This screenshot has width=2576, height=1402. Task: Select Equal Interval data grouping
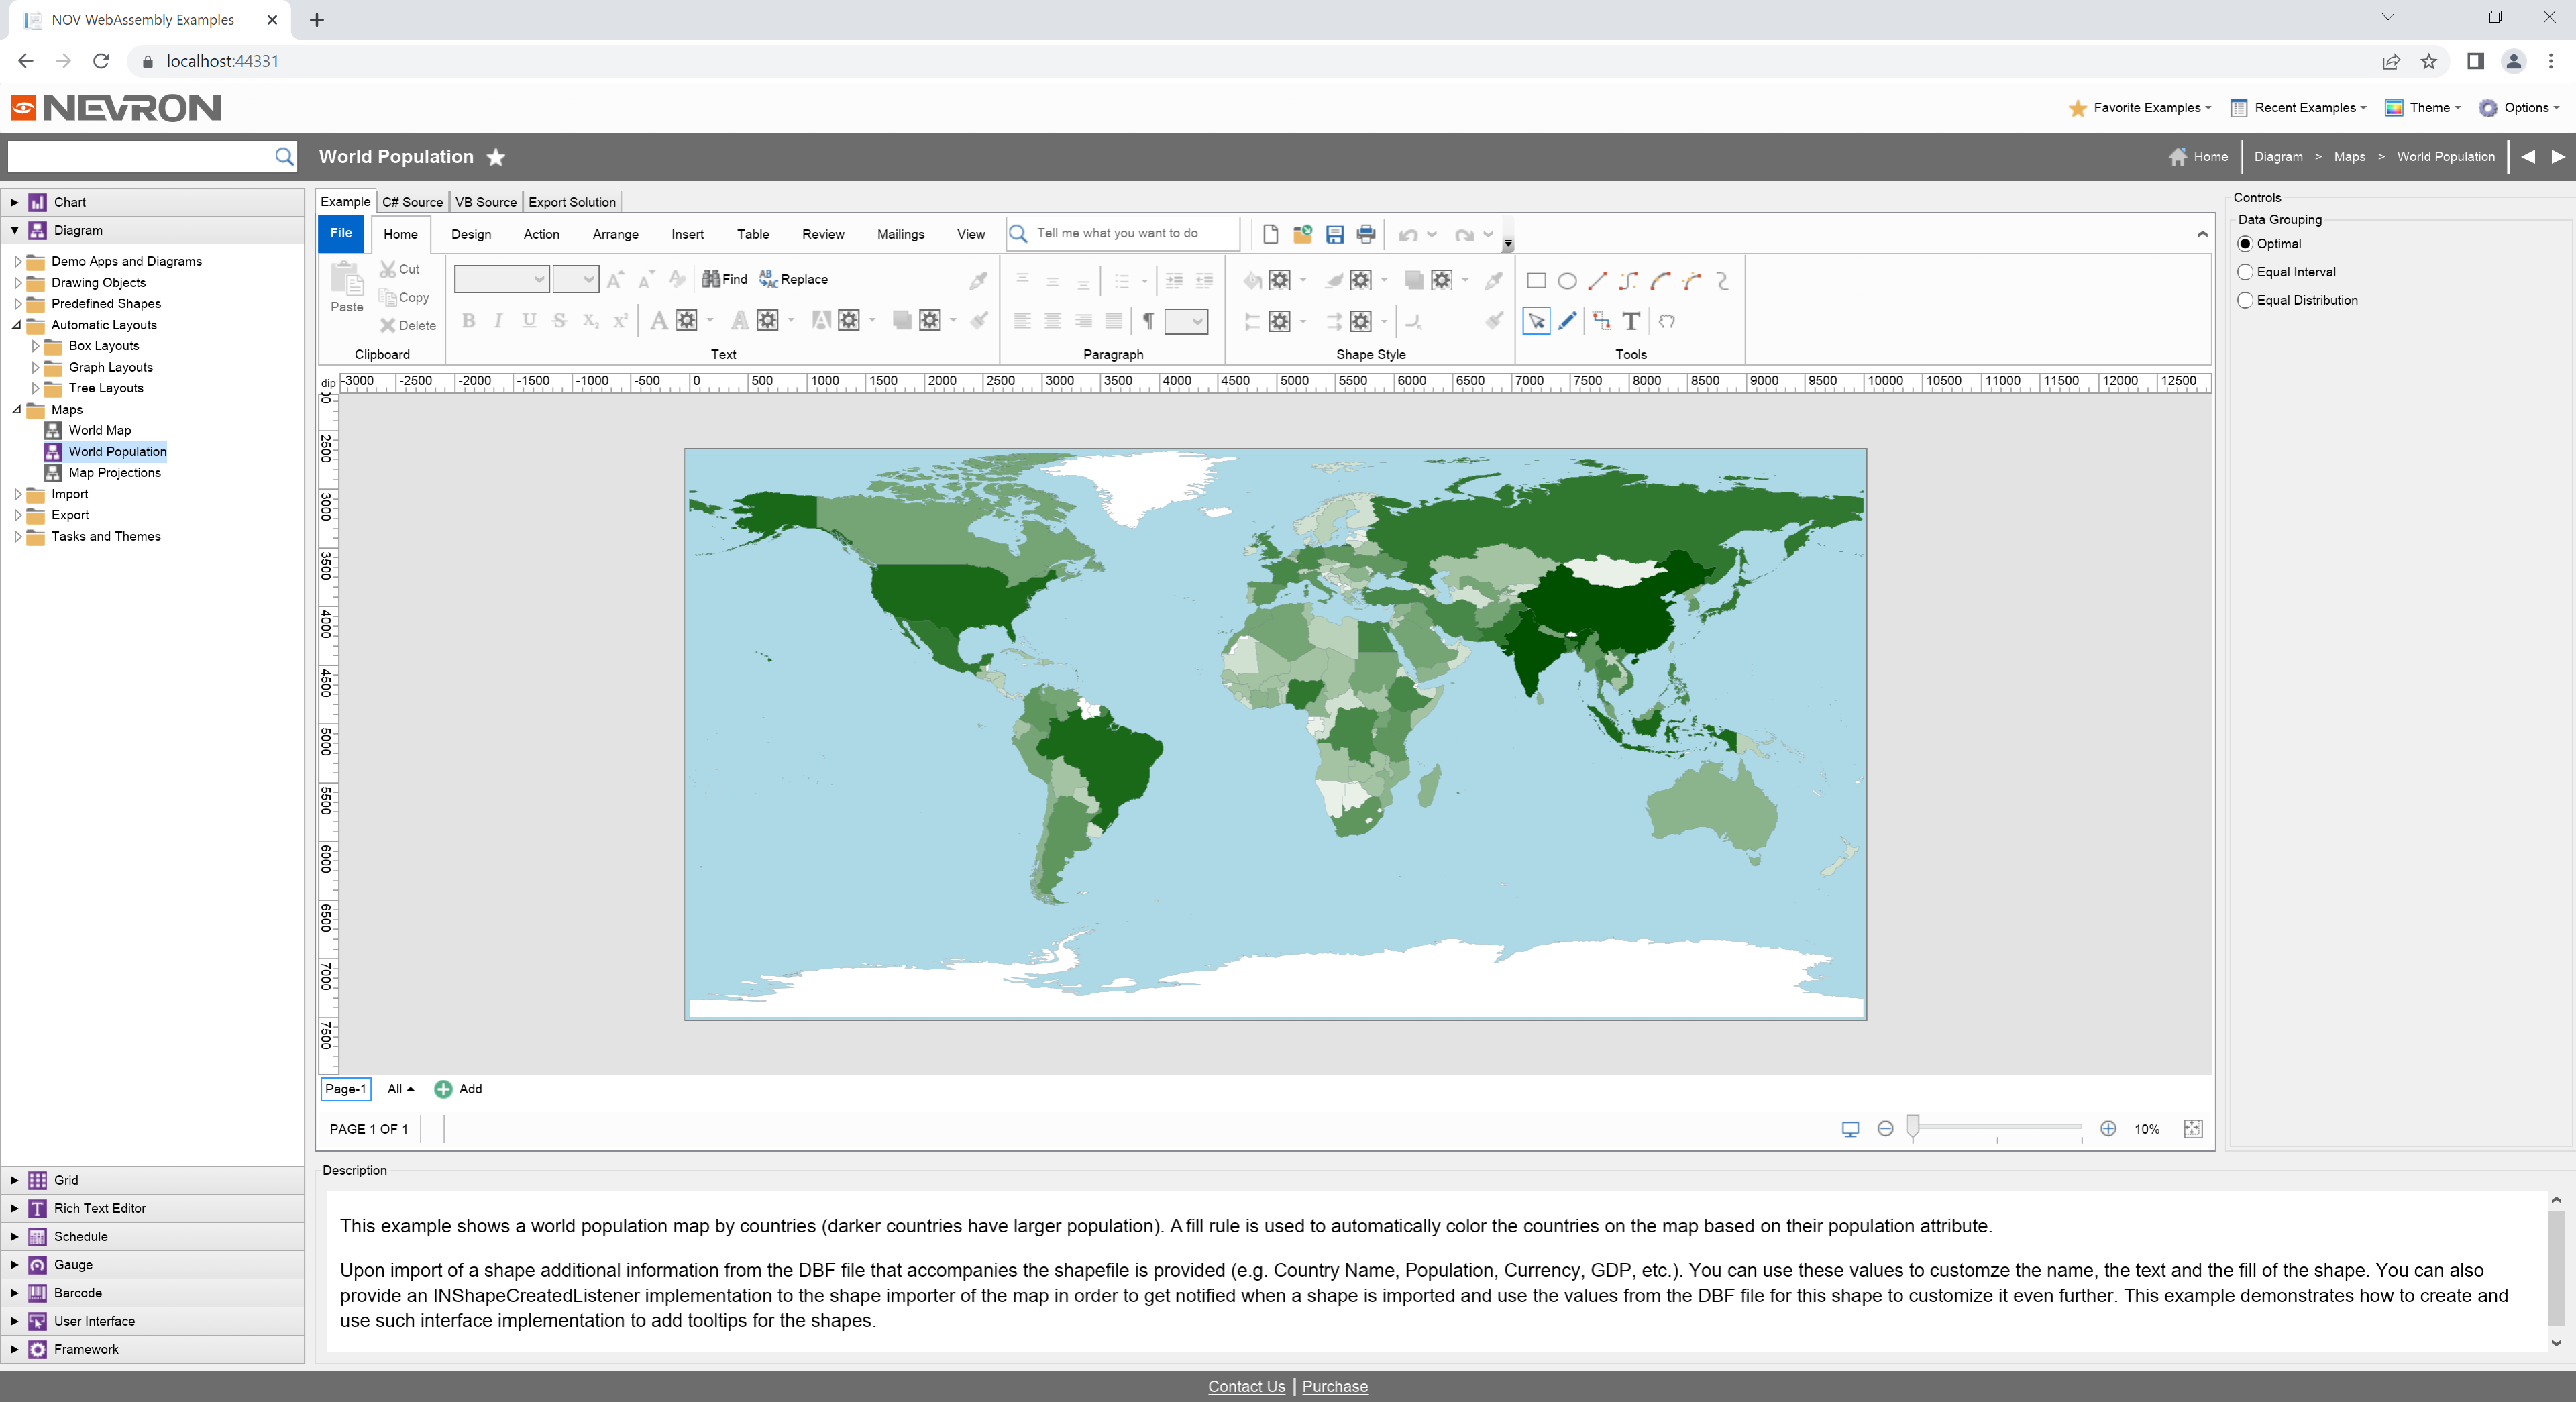[2245, 272]
